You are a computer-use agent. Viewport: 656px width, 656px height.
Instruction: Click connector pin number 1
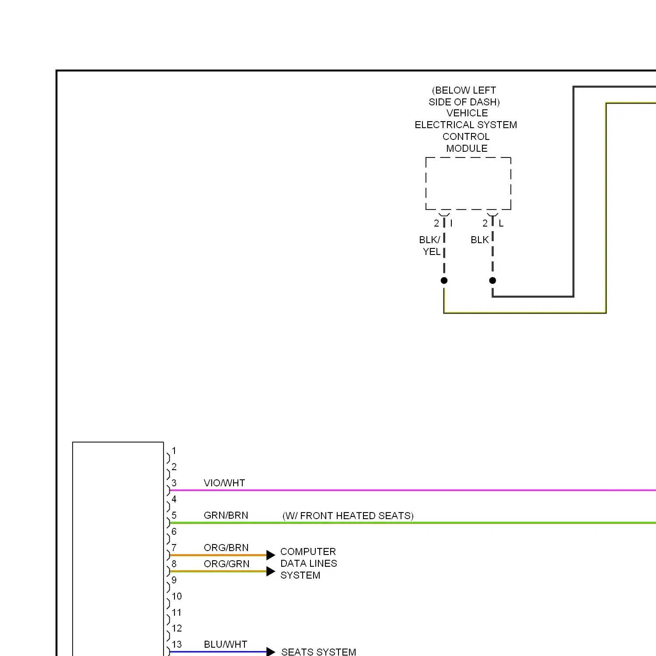coord(174,450)
